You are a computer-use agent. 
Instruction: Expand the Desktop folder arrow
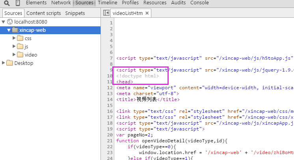tap(3, 63)
